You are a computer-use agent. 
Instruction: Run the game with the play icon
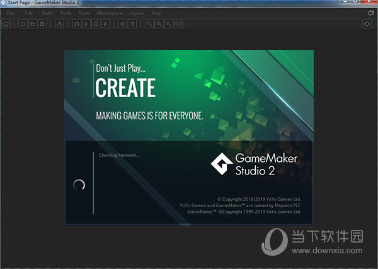86,24
